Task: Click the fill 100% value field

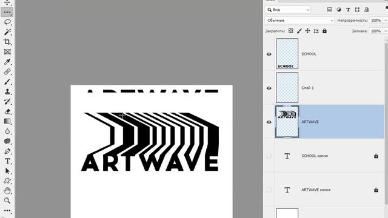Action: 376,31
